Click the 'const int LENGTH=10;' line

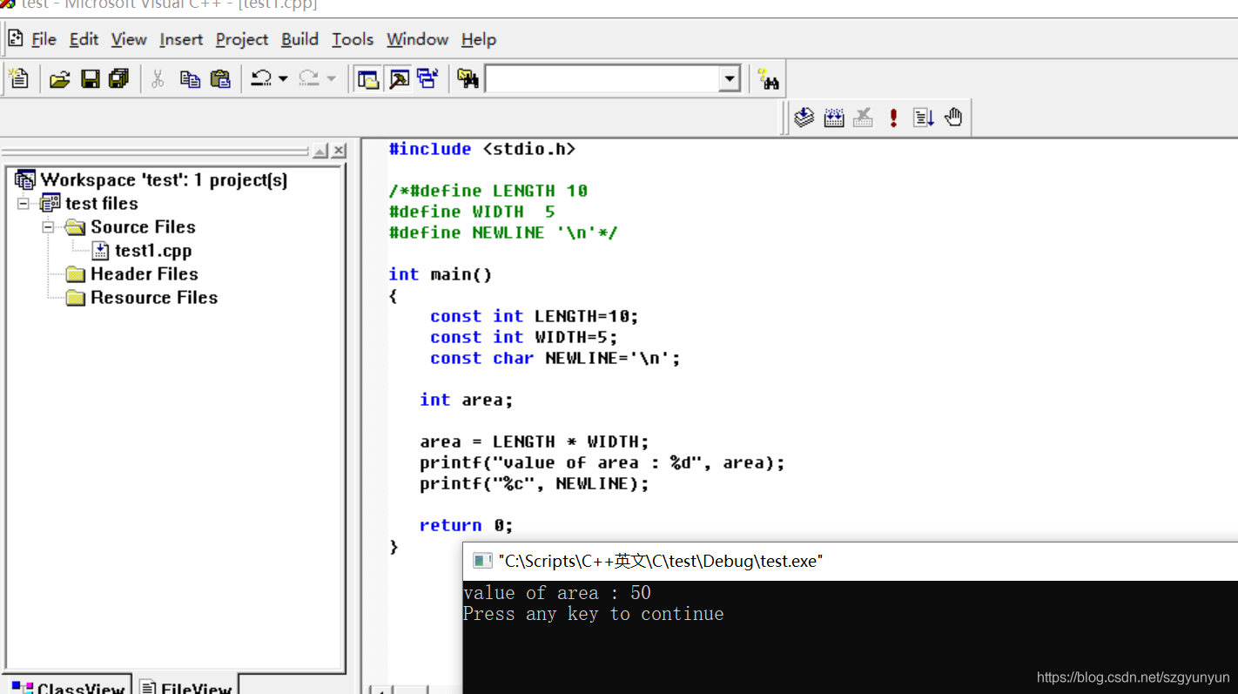(535, 316)
